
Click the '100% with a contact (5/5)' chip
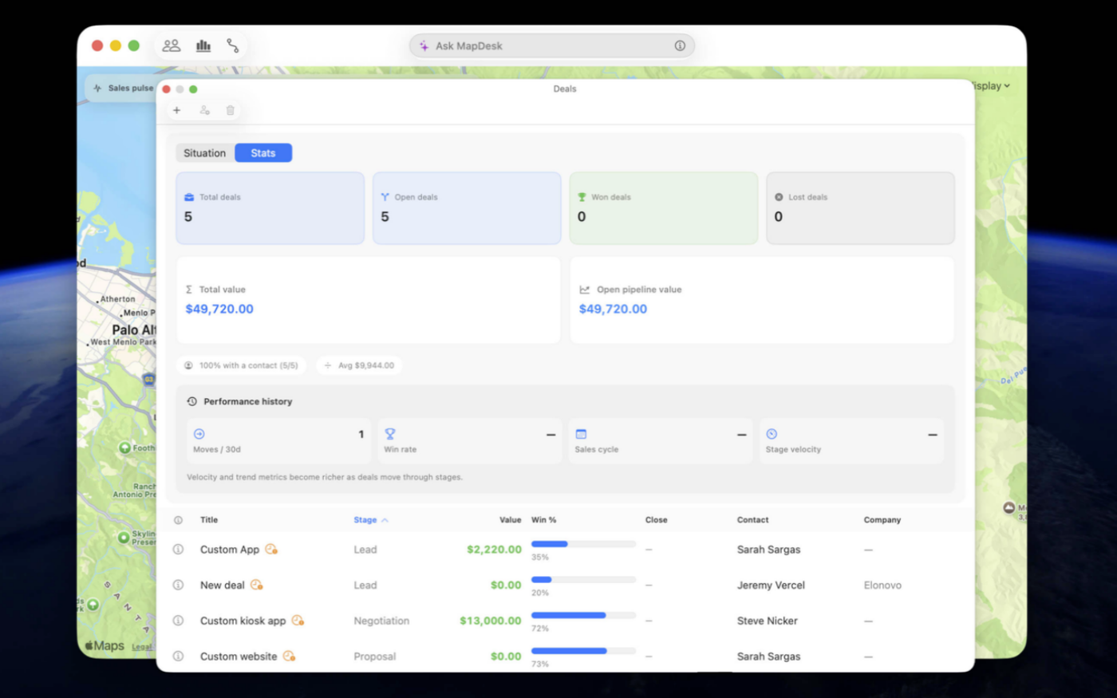(x=241, y=365)
